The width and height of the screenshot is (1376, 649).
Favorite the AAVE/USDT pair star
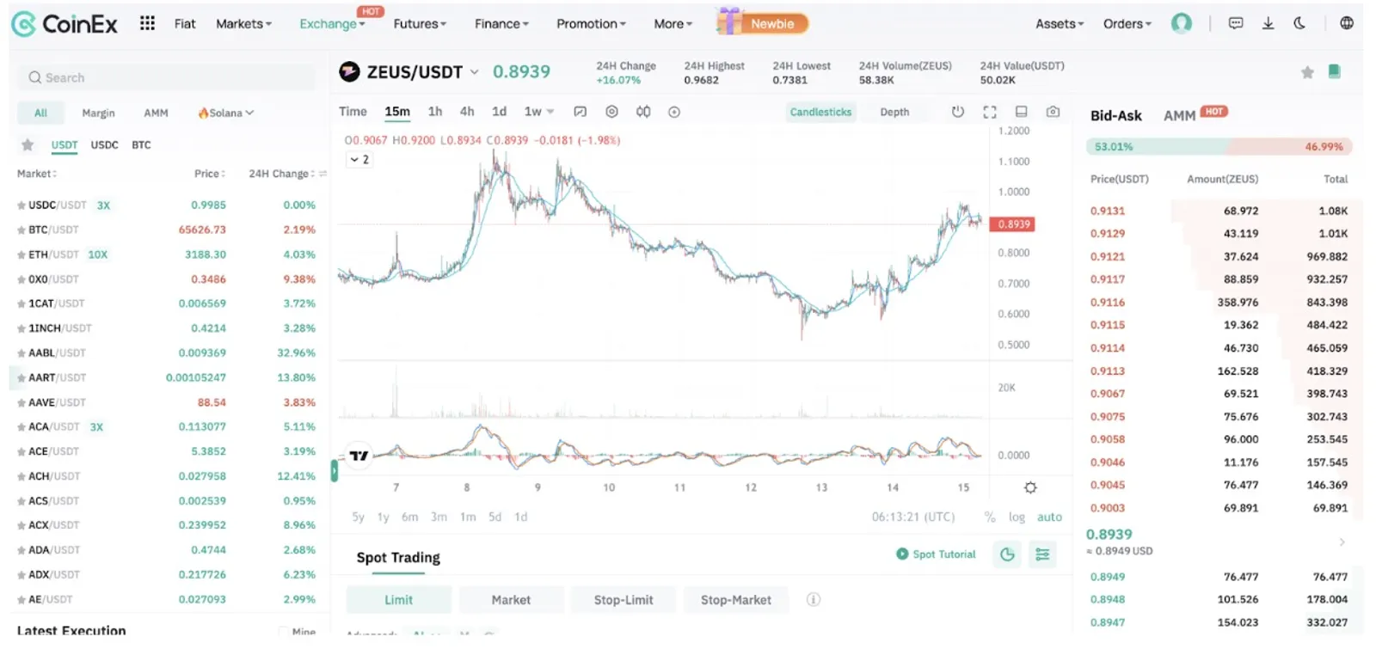(21, 402)
